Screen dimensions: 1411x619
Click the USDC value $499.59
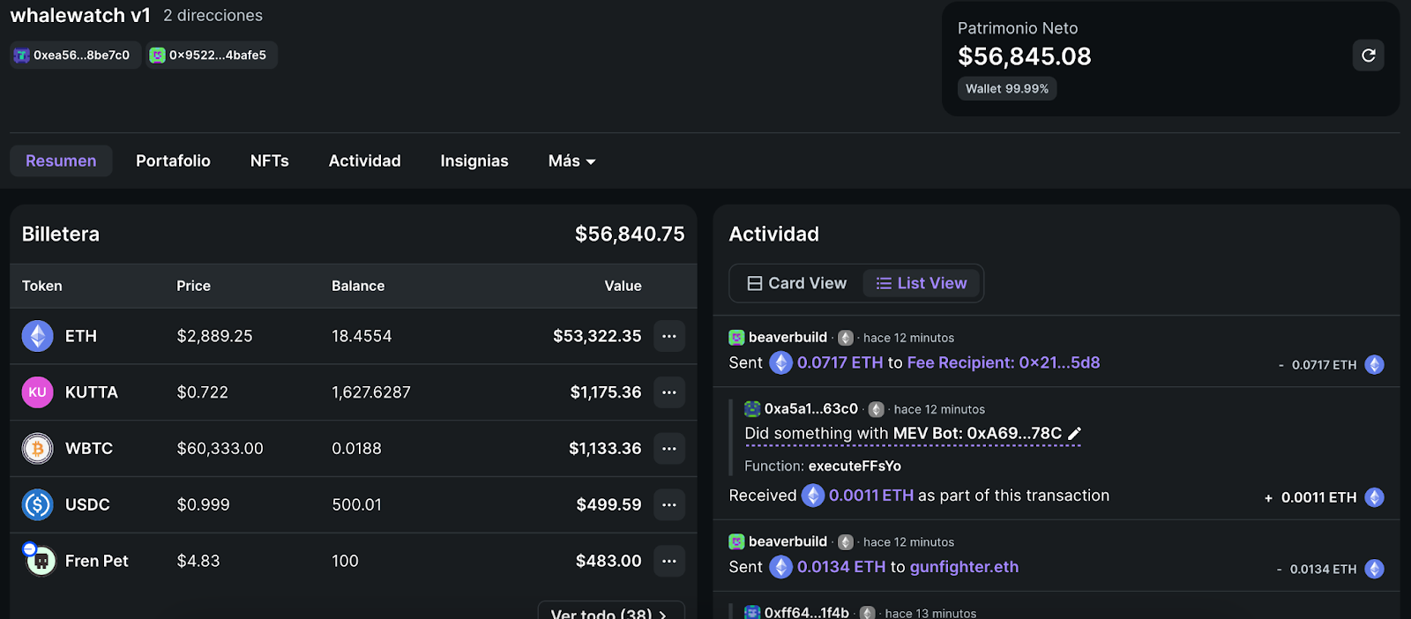pos(608,504)
